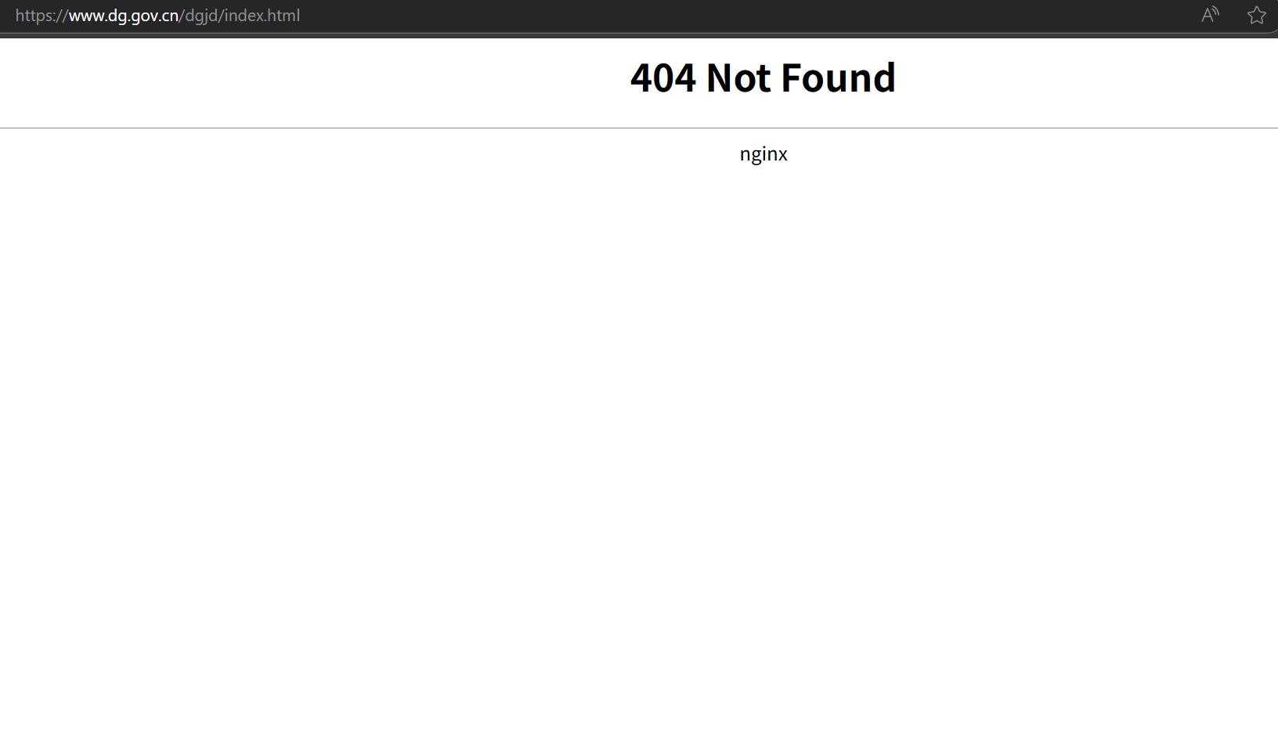This screenshot has height=750, width=1278.
Task: Click blank area left of 404 heading
Action: pos(313,78)
